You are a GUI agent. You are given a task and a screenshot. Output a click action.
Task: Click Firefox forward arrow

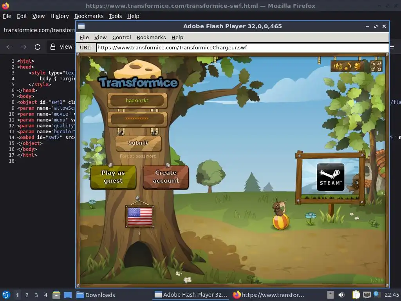click(x=23, y=47)
